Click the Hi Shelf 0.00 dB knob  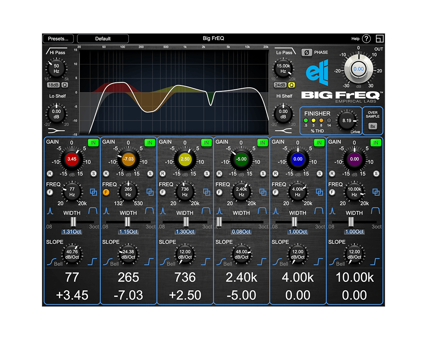(x=283, y=114)
